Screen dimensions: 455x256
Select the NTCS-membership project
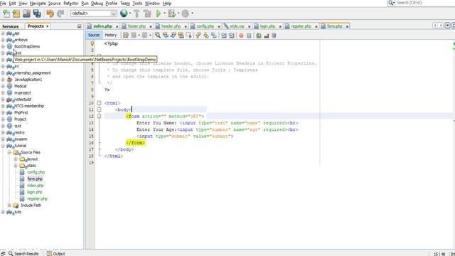click(29, 106)
